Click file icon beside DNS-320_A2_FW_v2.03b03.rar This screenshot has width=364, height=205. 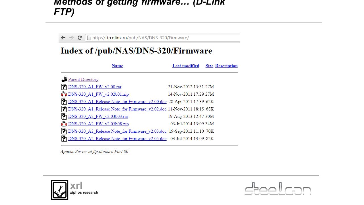(64, 116)
